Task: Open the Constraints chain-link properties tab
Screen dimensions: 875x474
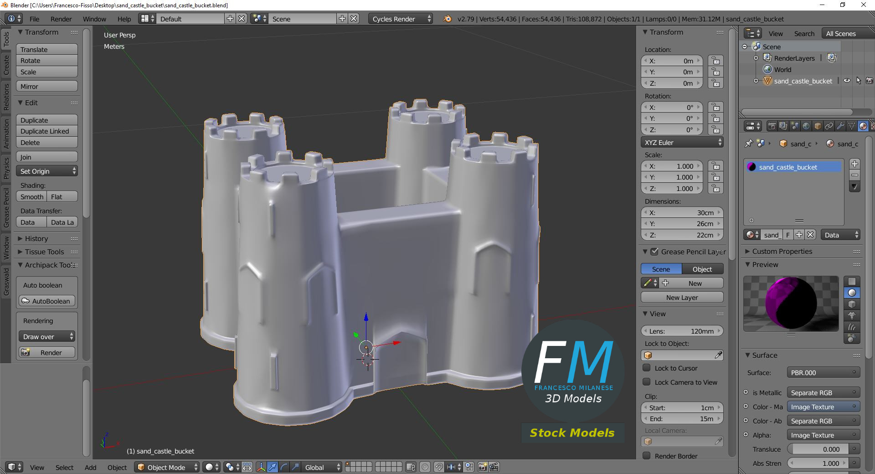Action: [829, 126]
